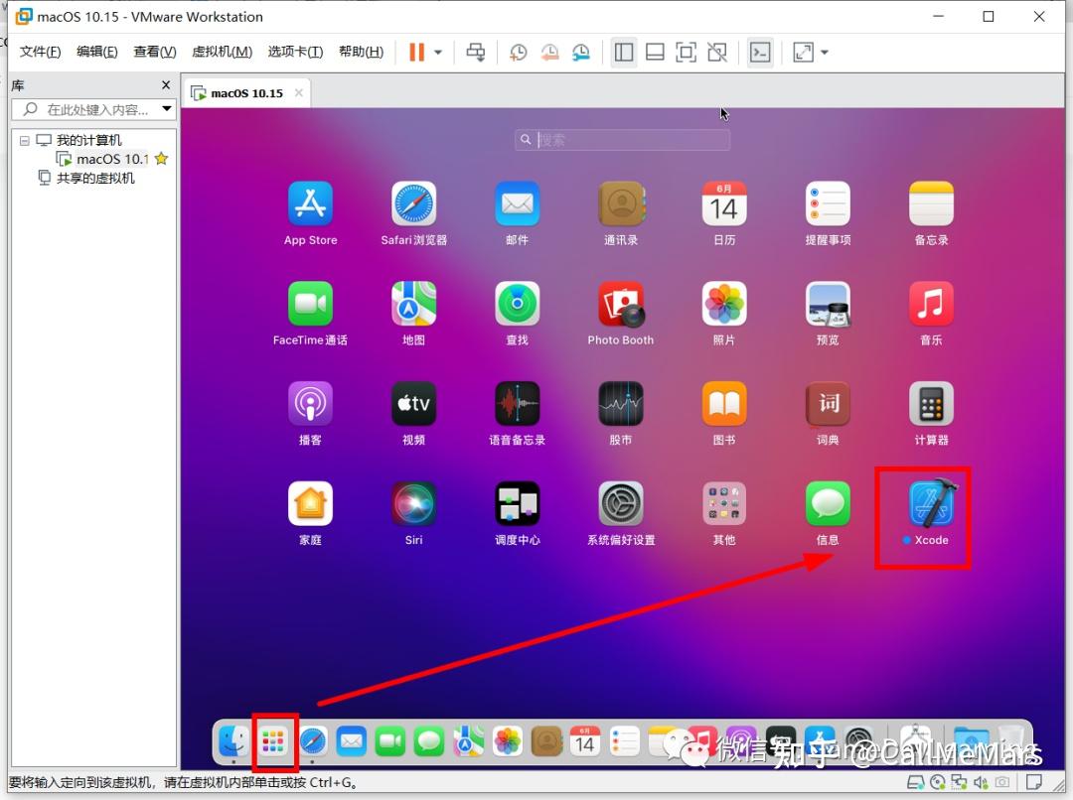Viewport: 1073px width, 800px height.
Task: Launch 查找 app in Launchpad
Action: (518, 304)
